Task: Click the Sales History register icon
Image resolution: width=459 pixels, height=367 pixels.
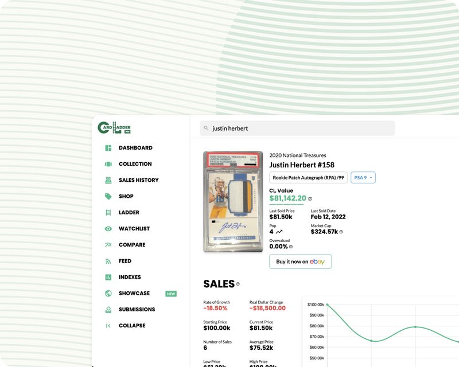Action: click(x=108, y=180)
